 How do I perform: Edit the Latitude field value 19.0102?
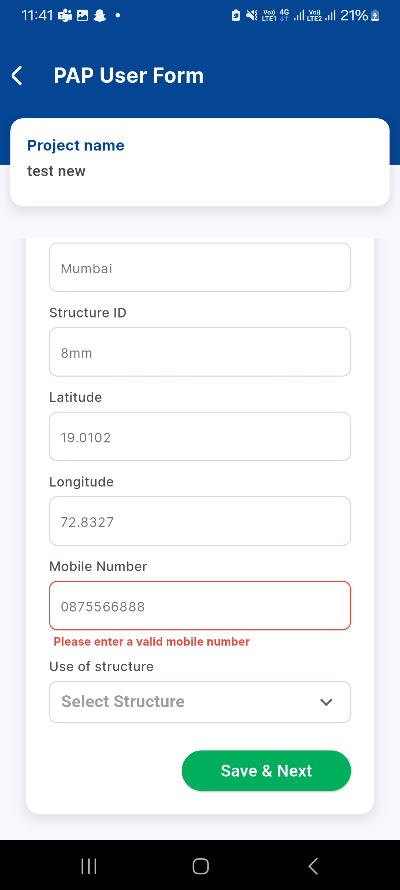click(200, 436)
